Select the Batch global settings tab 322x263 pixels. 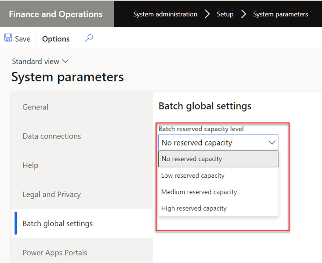pyautogui.click(x=58, y=223)
